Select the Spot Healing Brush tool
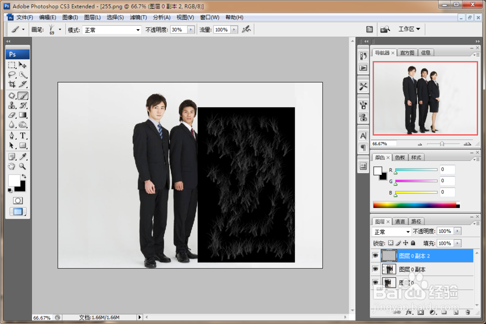 point(12,96)
